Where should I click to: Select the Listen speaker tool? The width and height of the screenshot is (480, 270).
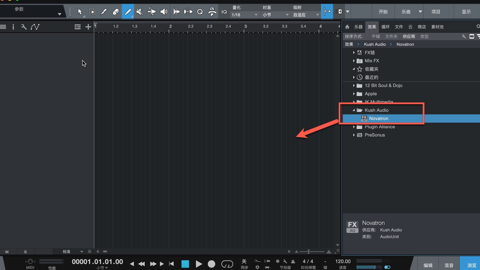click(x=164, y=12)
